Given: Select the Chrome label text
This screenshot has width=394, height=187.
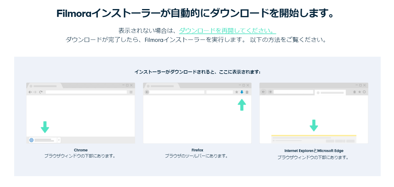Looking at the screenshot, I should click(81, 150).
